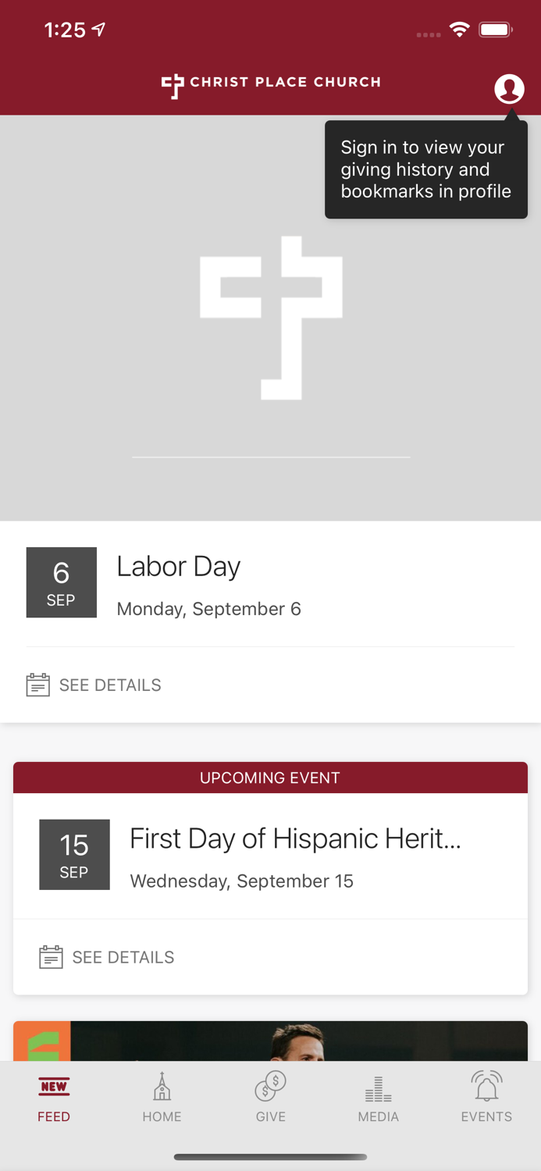Open the Labor Day event title
This screenshot has height=1171, width=541.
point(179,567)
